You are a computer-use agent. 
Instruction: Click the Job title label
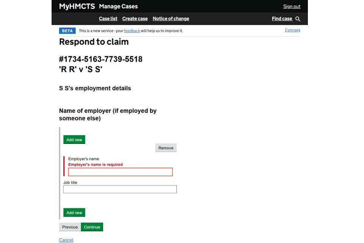click(70, 183)
